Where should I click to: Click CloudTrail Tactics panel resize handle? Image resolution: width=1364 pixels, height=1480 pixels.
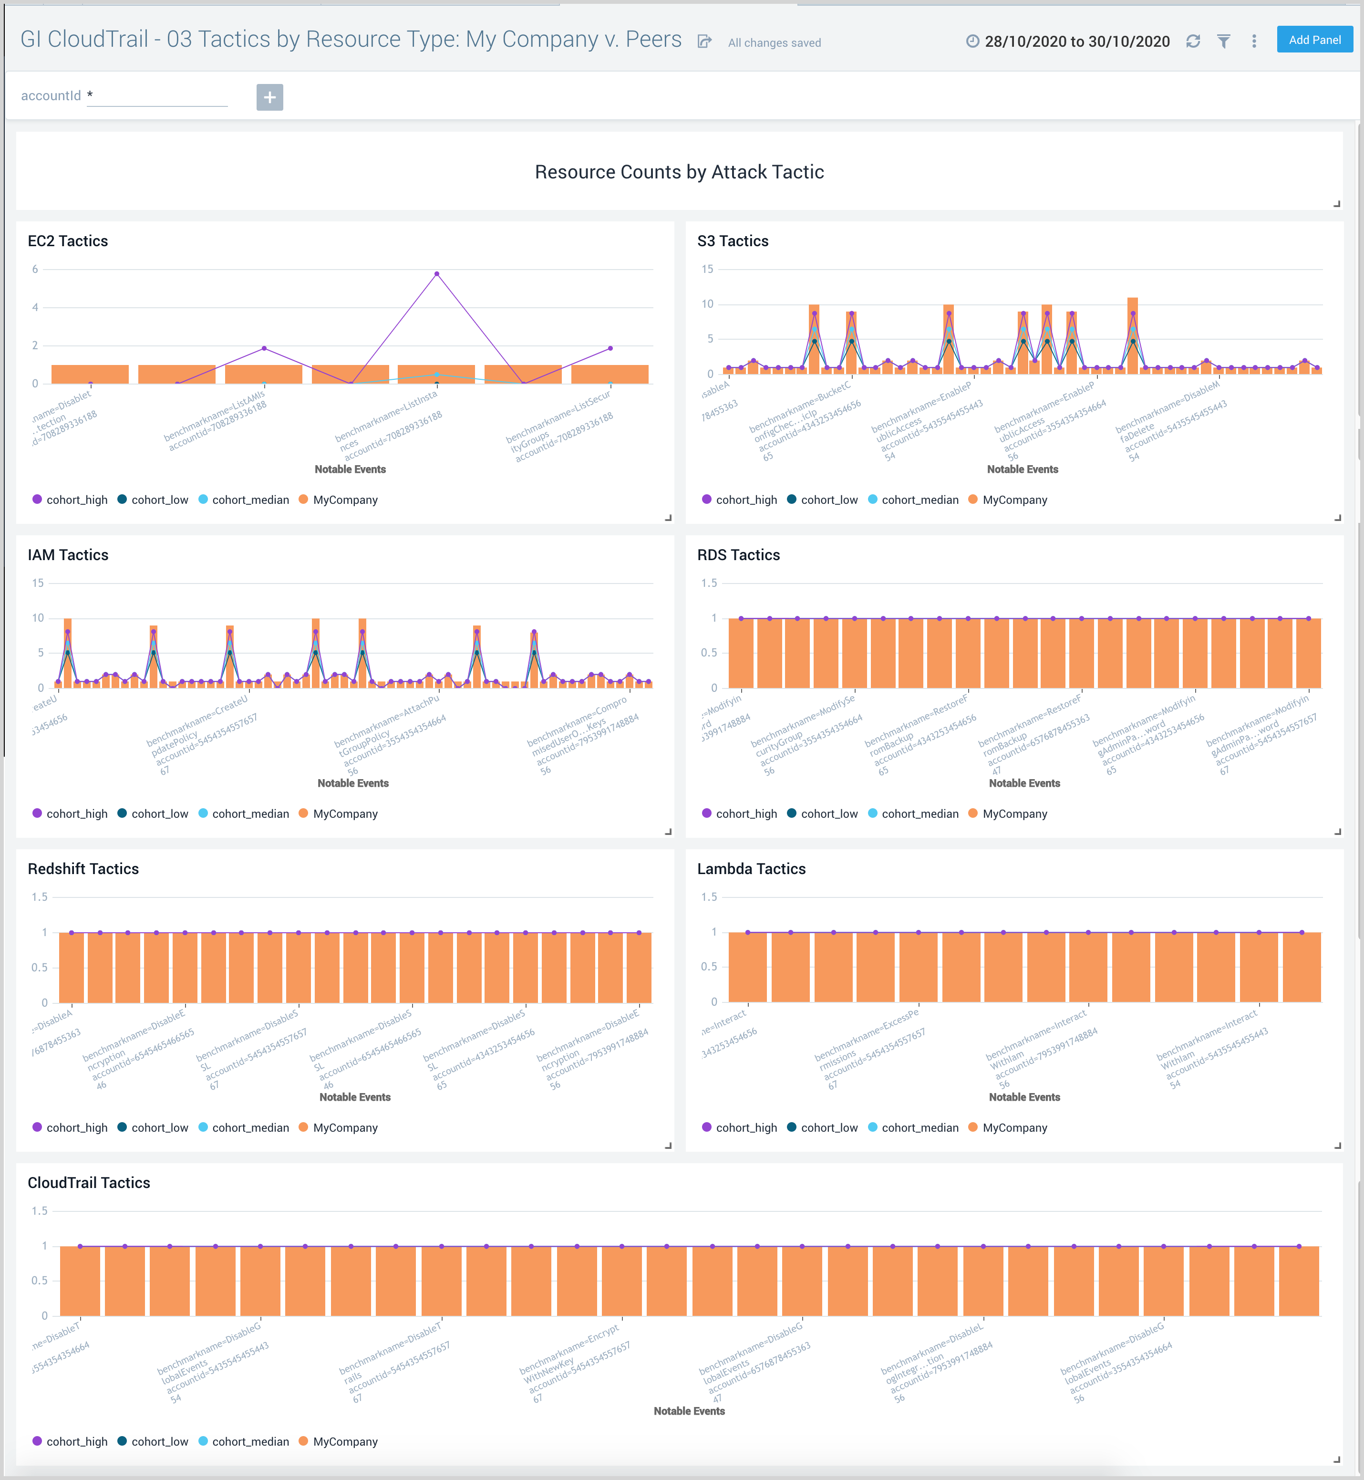point(1337,1459)
